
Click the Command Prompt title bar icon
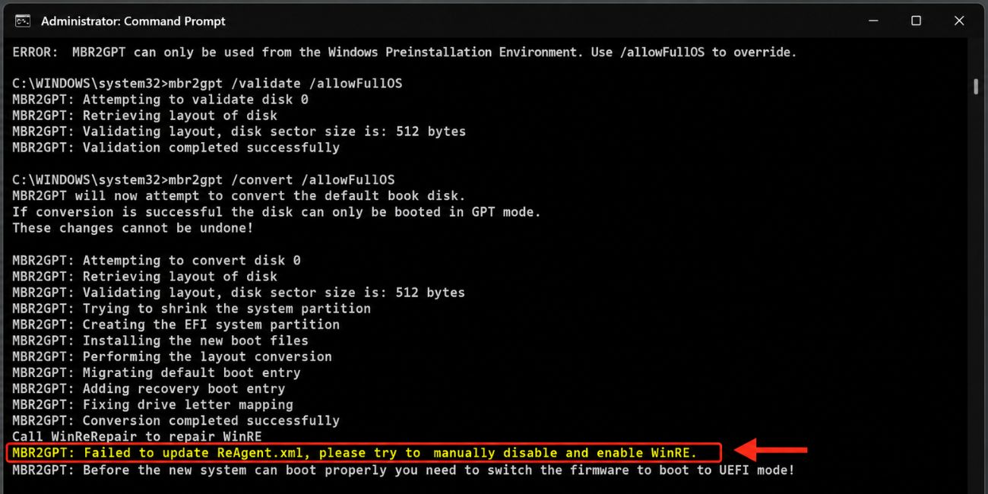[x=23, y=21]
